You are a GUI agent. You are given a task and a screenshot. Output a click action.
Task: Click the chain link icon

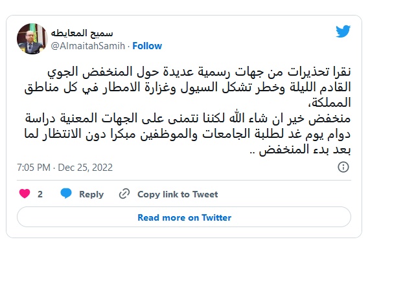pos(124,194)
